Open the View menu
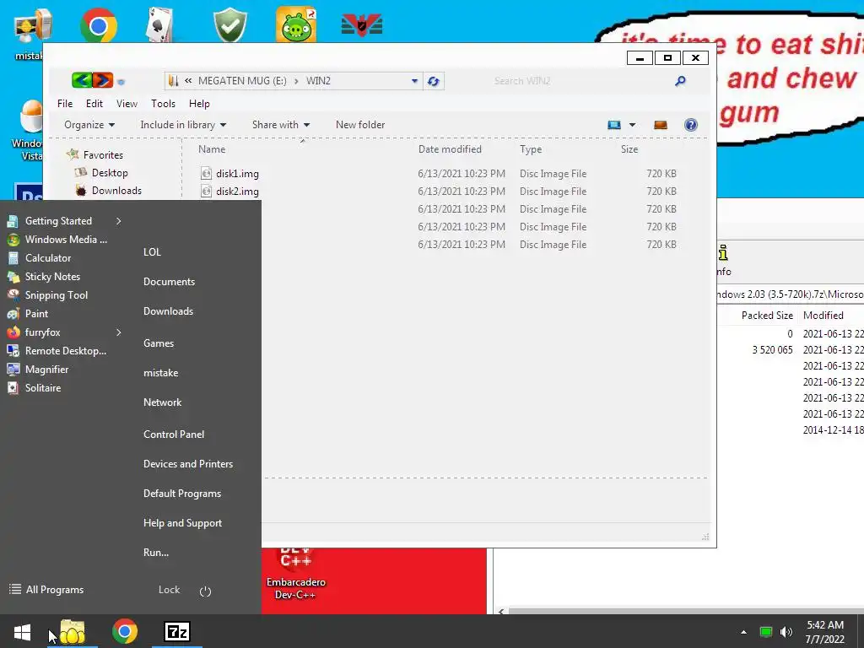 pos(127,104)
